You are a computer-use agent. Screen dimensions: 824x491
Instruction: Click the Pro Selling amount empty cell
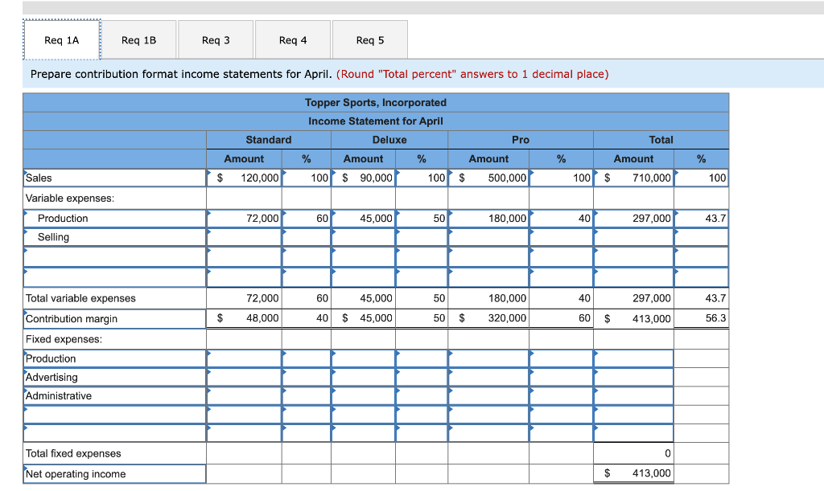pos(488,237)
